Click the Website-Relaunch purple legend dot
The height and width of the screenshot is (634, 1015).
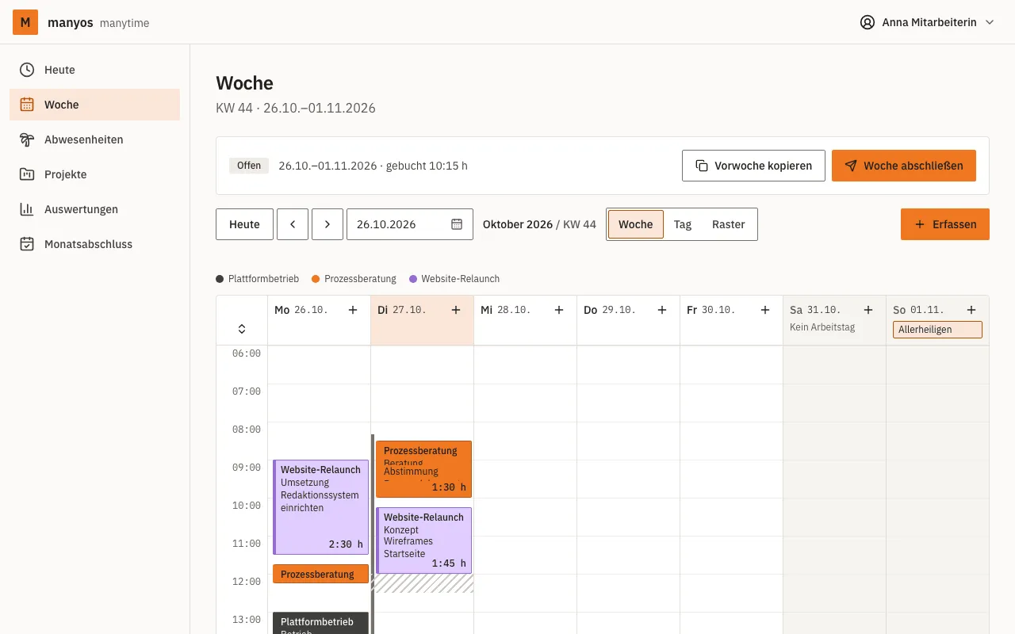click(413, 279)
